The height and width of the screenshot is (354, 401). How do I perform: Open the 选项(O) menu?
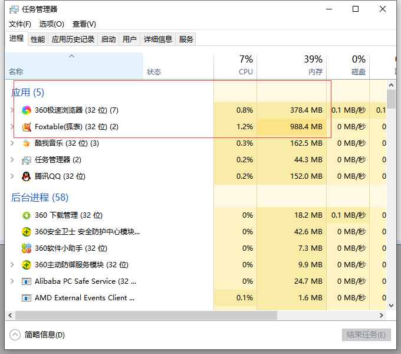(x=52, y=24)
